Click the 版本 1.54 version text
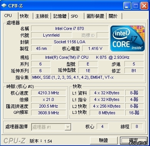 point(41,141)
